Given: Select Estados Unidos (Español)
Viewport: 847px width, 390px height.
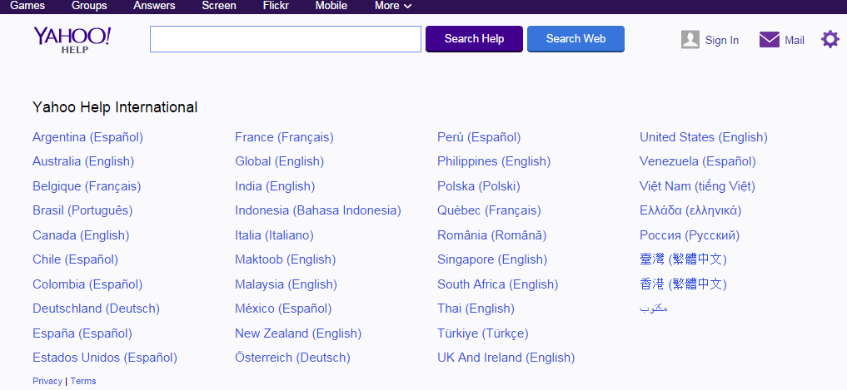Looking at the screenshot, I should [105, 358].
